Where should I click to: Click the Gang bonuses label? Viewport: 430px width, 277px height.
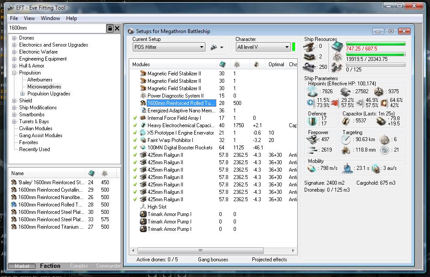pyautogui.click(x=213, y=260)
